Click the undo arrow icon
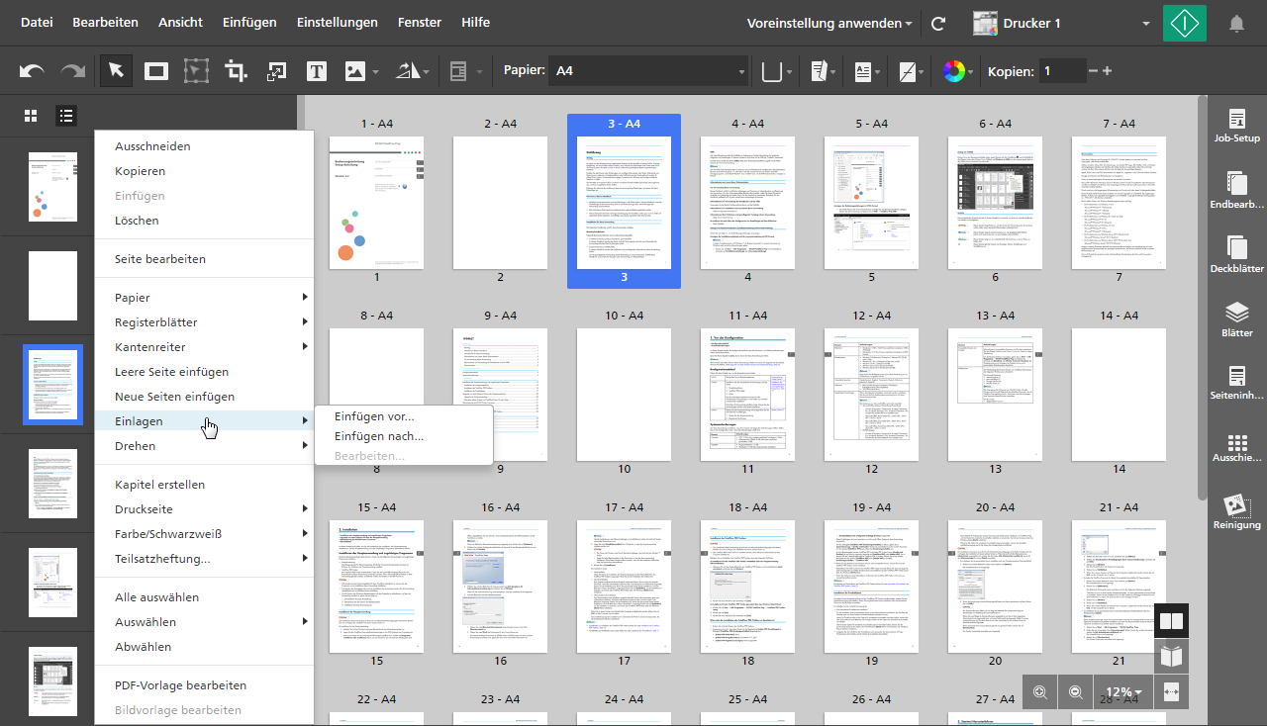1267x726 pixels. (32, 71)
